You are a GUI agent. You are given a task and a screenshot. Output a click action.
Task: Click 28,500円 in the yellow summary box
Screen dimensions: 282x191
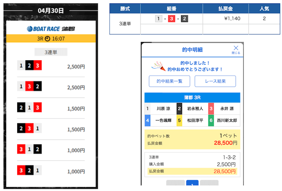(x=226, y=143)
